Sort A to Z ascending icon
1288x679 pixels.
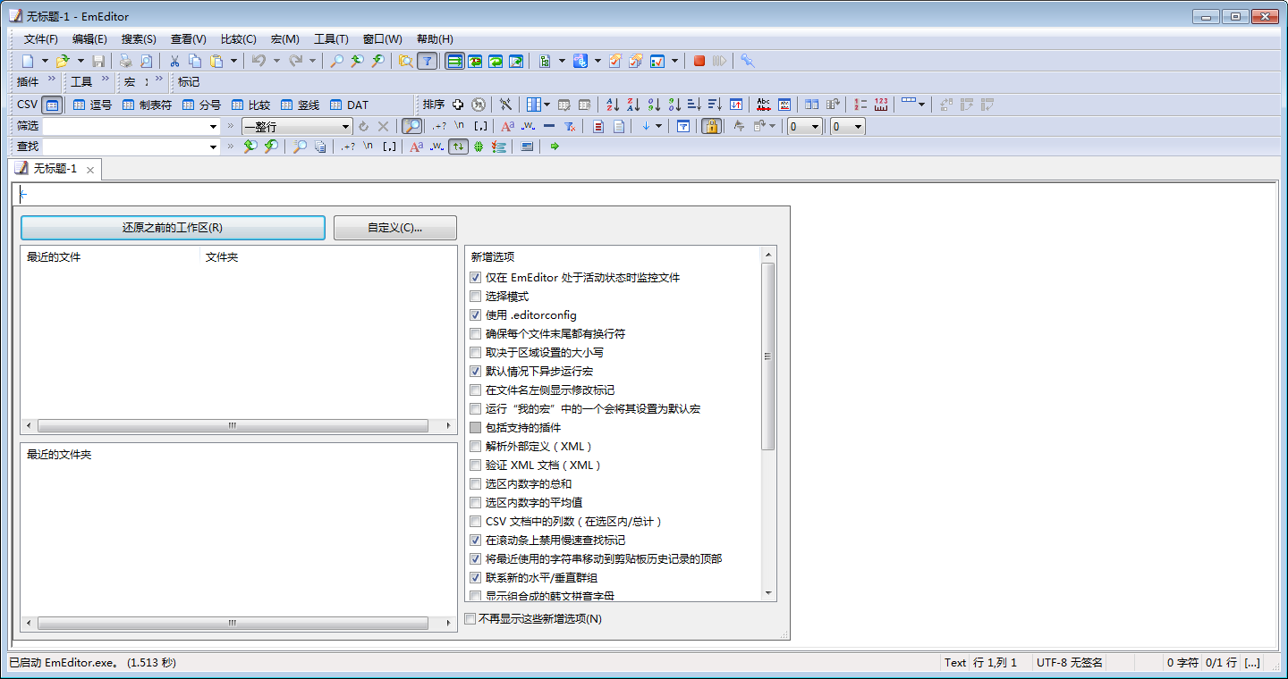coord(613,105)
